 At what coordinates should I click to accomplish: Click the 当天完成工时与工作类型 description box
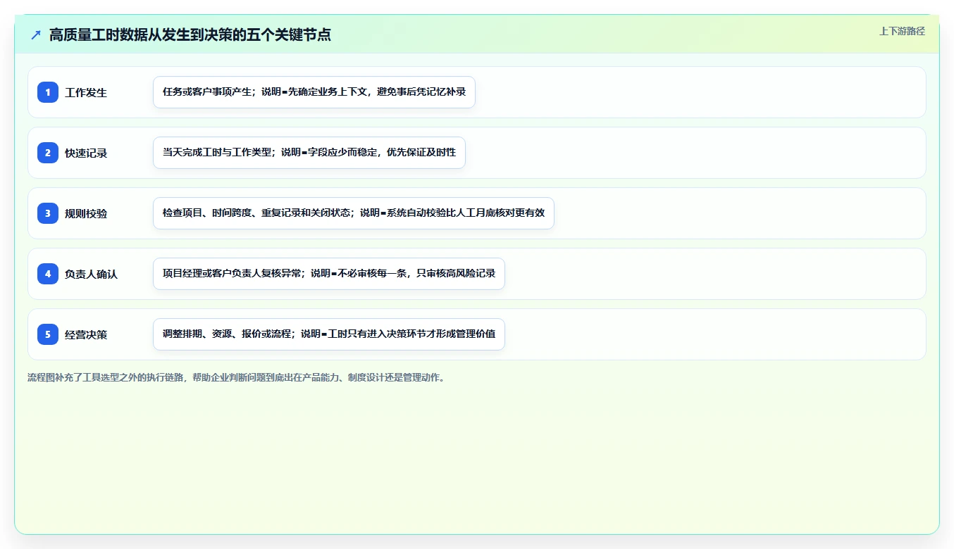(309, 153)
